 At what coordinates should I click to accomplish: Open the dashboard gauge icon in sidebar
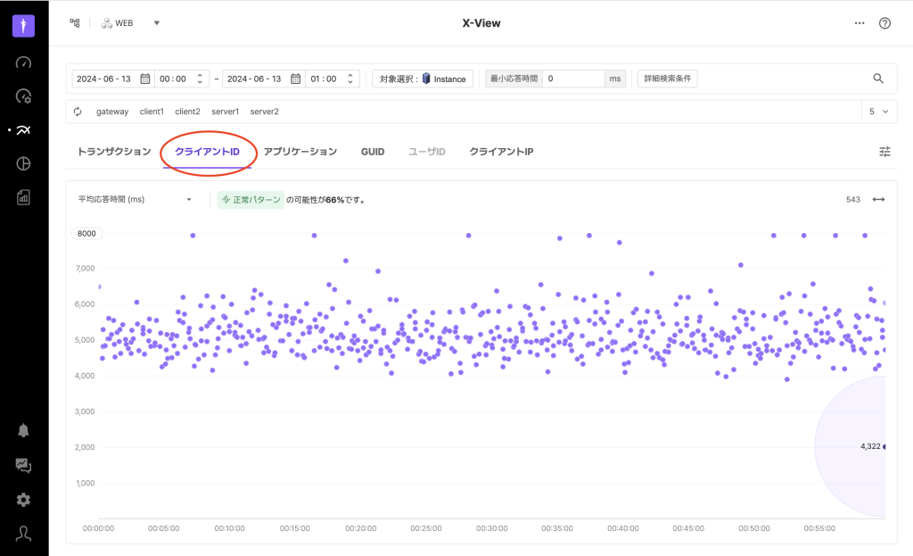point(24,62)
